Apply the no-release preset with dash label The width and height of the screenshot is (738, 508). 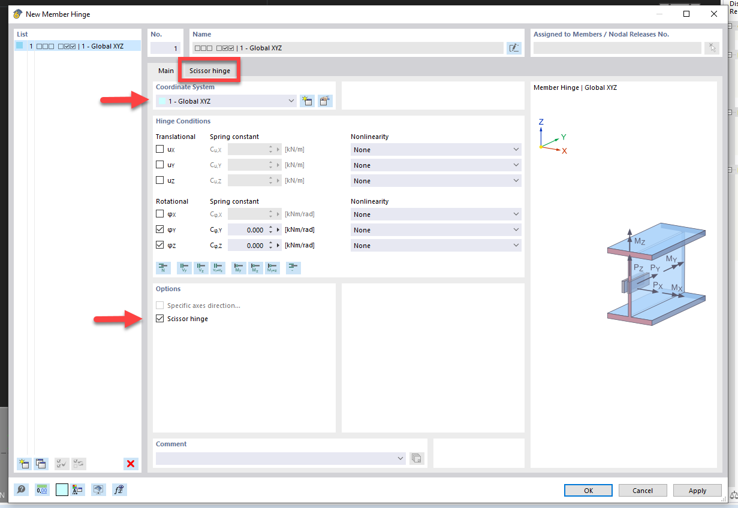pyautogui.click(x=293, y=268)
